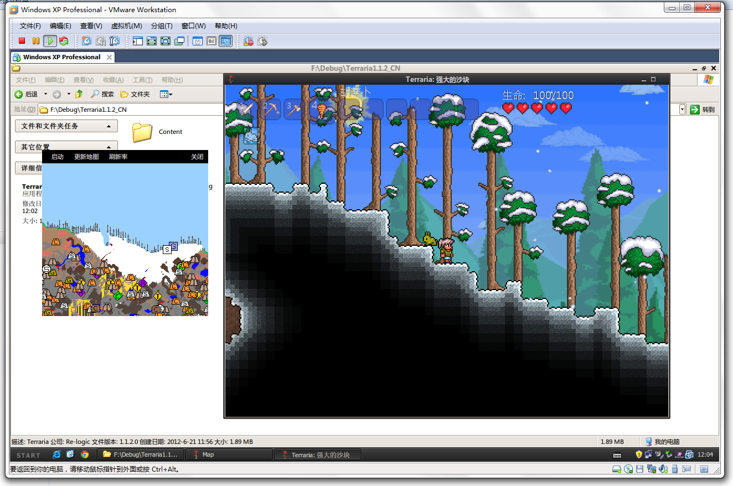Open the 虚拟机(M) menu
This screenshot has width=733, height=486.
(127, 26)
